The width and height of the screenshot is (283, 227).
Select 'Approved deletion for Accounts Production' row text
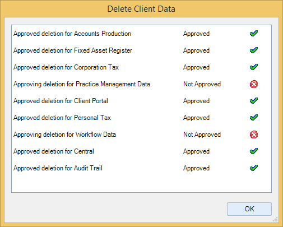[72, 34]
